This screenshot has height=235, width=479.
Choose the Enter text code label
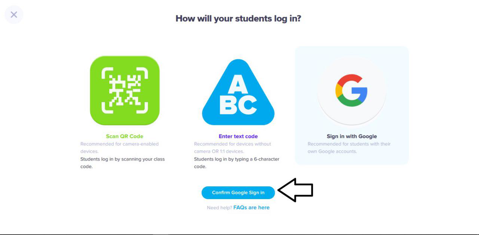[x=238, y=136]
